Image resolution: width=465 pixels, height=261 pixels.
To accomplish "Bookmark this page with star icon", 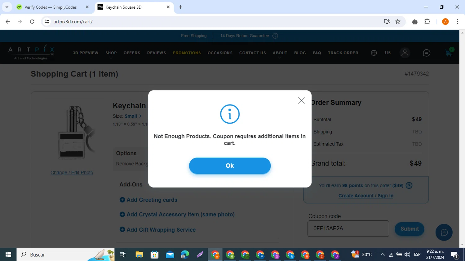I will (398, 22).
